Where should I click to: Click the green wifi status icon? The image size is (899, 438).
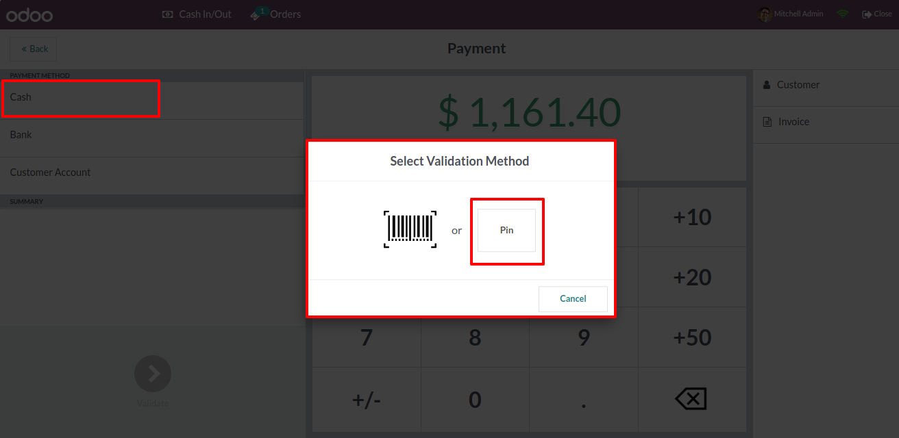(843, 14)
